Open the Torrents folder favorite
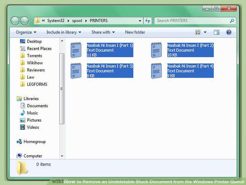The height and width of the screenshot is (185, 246). click(34, 56)
